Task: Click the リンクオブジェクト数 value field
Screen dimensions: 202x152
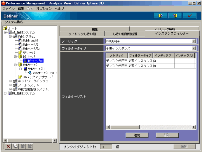Action: coord(106,147)
